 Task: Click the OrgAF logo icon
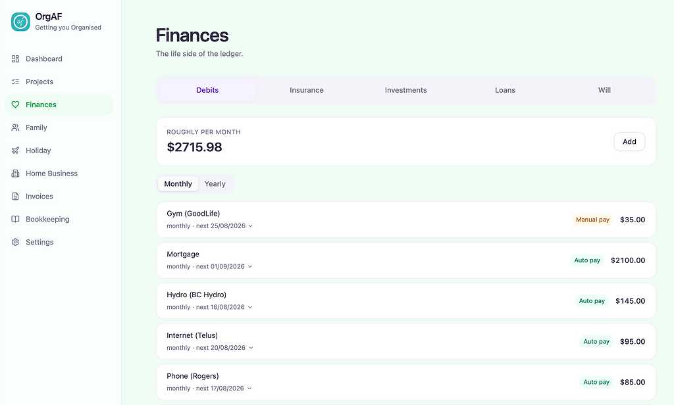coord(20,22)
